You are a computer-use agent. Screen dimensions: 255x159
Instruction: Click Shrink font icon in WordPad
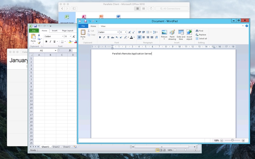tap(133, 32)
